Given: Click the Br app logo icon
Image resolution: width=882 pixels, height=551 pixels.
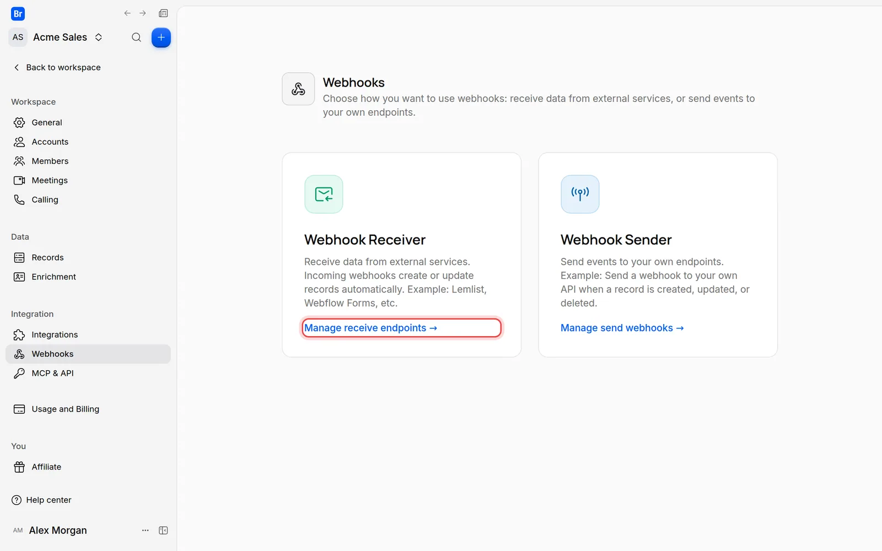Looking at the screenshot, I should (18, 14).
